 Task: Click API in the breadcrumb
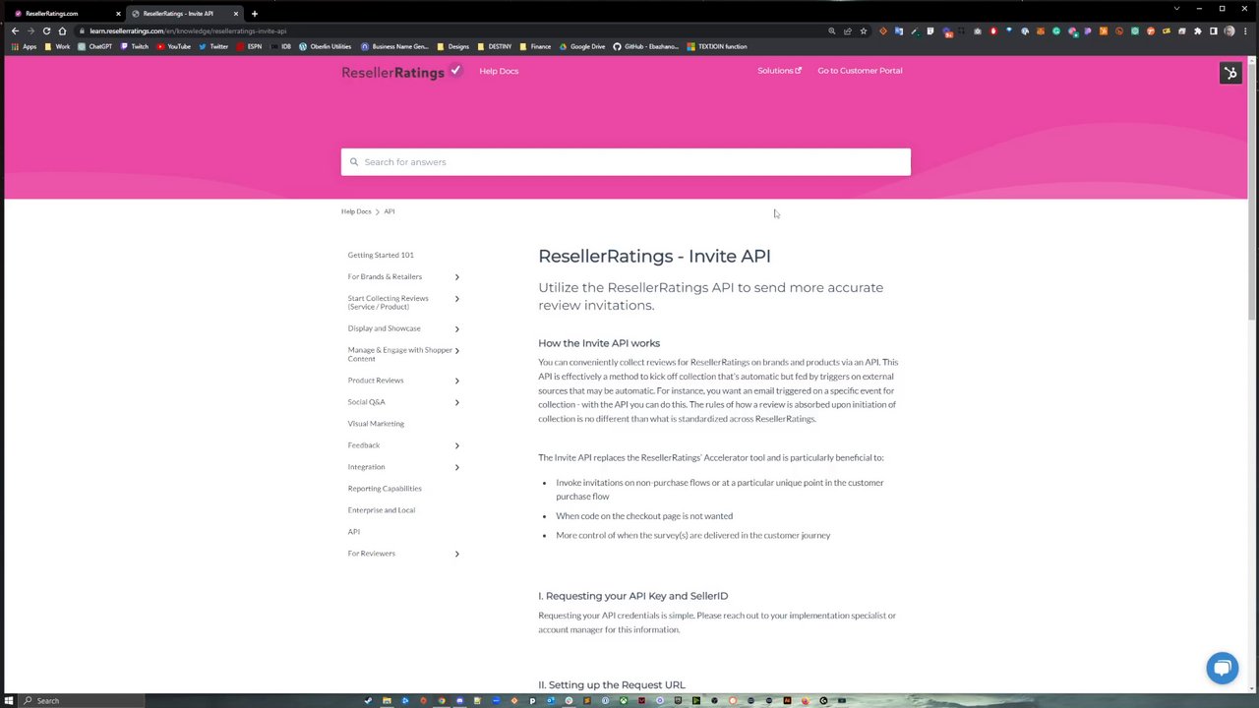coord(390,211)
